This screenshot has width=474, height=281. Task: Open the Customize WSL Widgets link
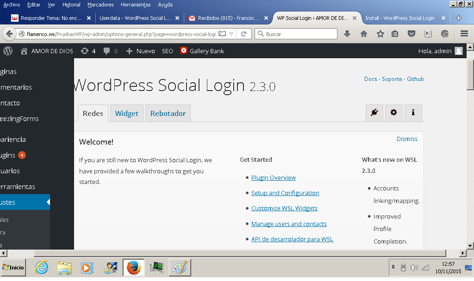click(284, 208)
